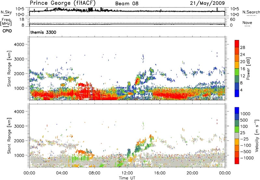The image size is (260, 180).
Task: Click the 'Nave' legend label
Action: click(247, 22)
